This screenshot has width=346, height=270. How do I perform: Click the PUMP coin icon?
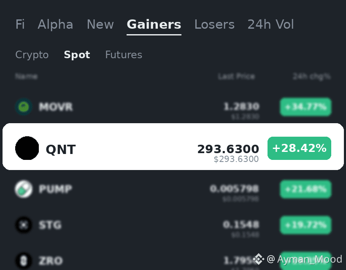(24, 189)
